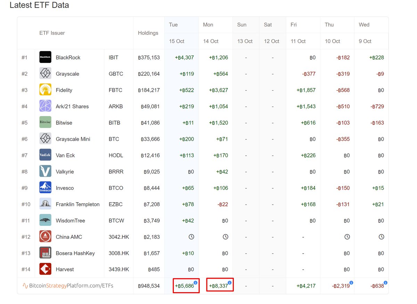Image resolution: width=417 pixels, height=304 pixels.
Task: Click the China AMC red logo
Action: (x=45, y=237)
